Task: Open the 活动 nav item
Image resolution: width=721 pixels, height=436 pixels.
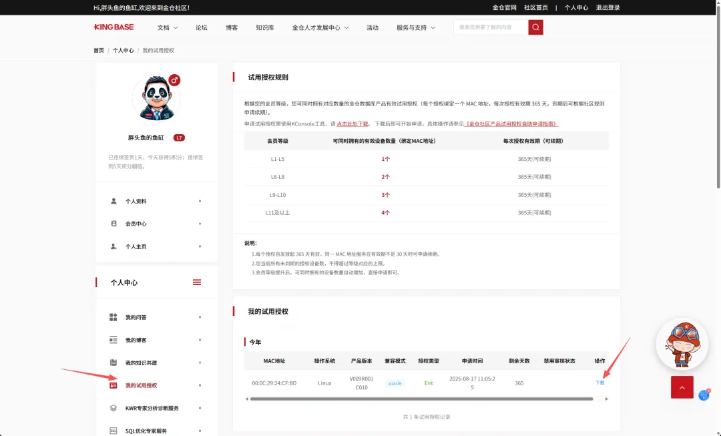Action: click(373, 27)
